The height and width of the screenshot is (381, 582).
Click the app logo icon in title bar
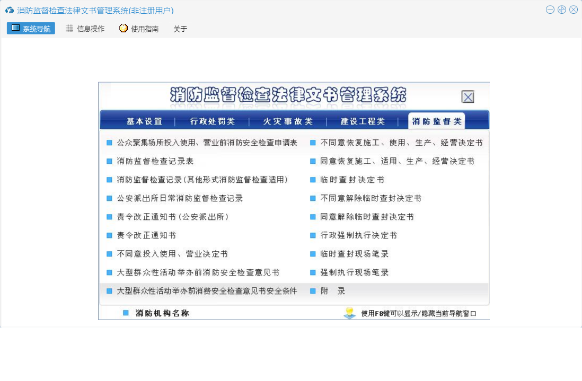tap(9, 10)
